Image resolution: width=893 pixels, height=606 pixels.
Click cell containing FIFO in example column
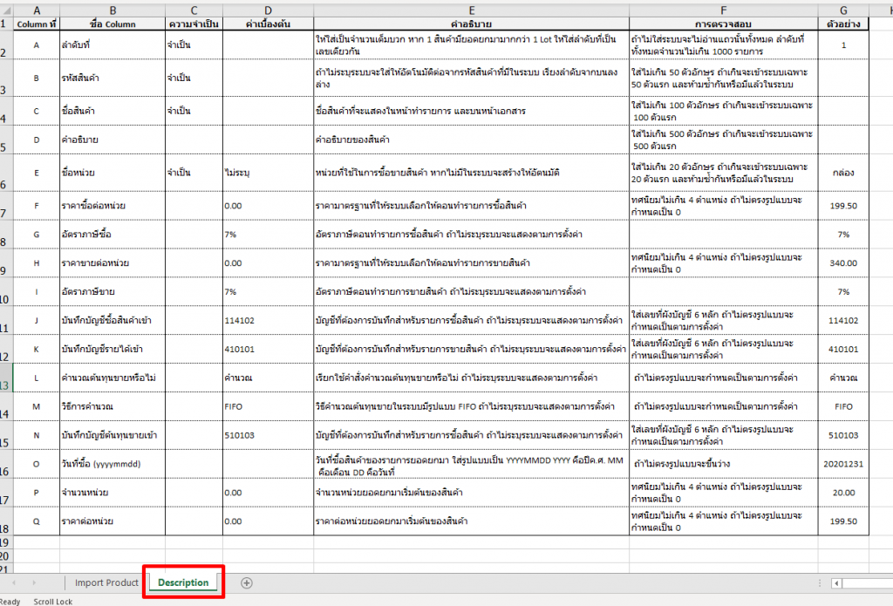[x=842, y=406]
